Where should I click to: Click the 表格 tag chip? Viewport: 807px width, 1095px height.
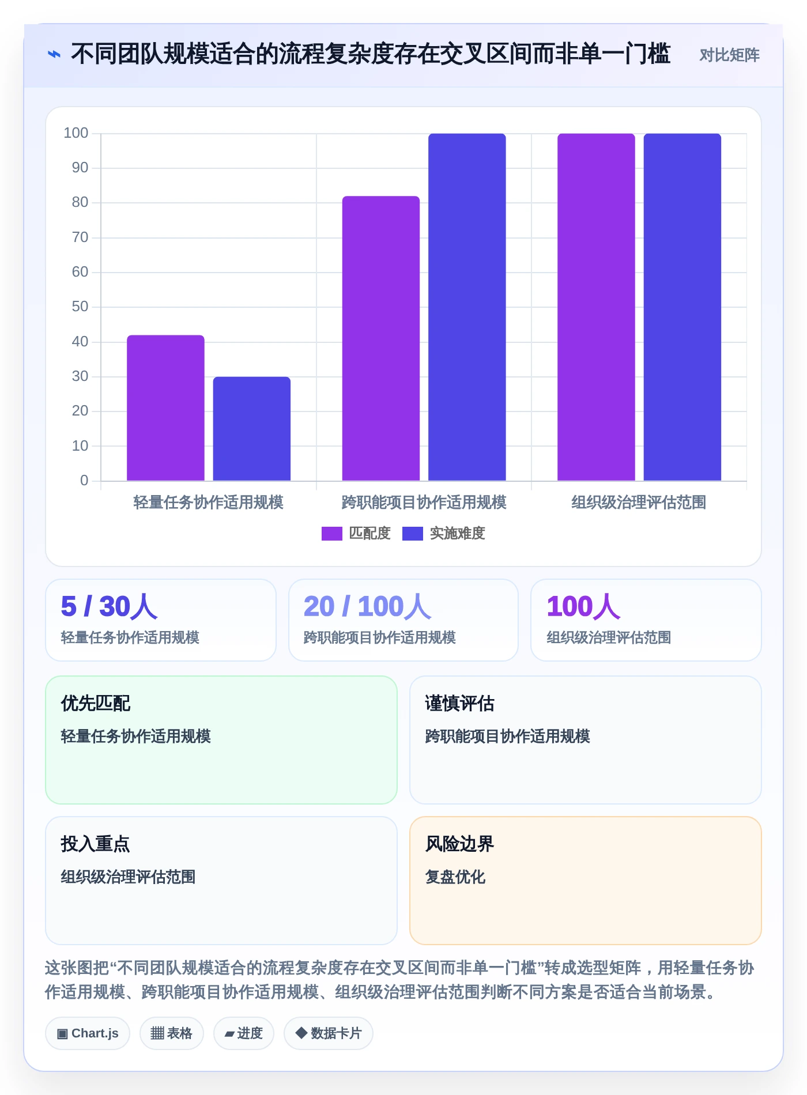pos(172,1033)
